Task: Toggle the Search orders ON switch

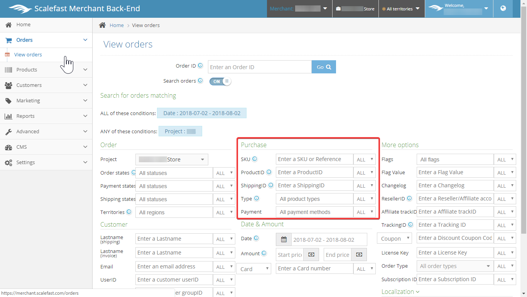Action: click(220, 81)
